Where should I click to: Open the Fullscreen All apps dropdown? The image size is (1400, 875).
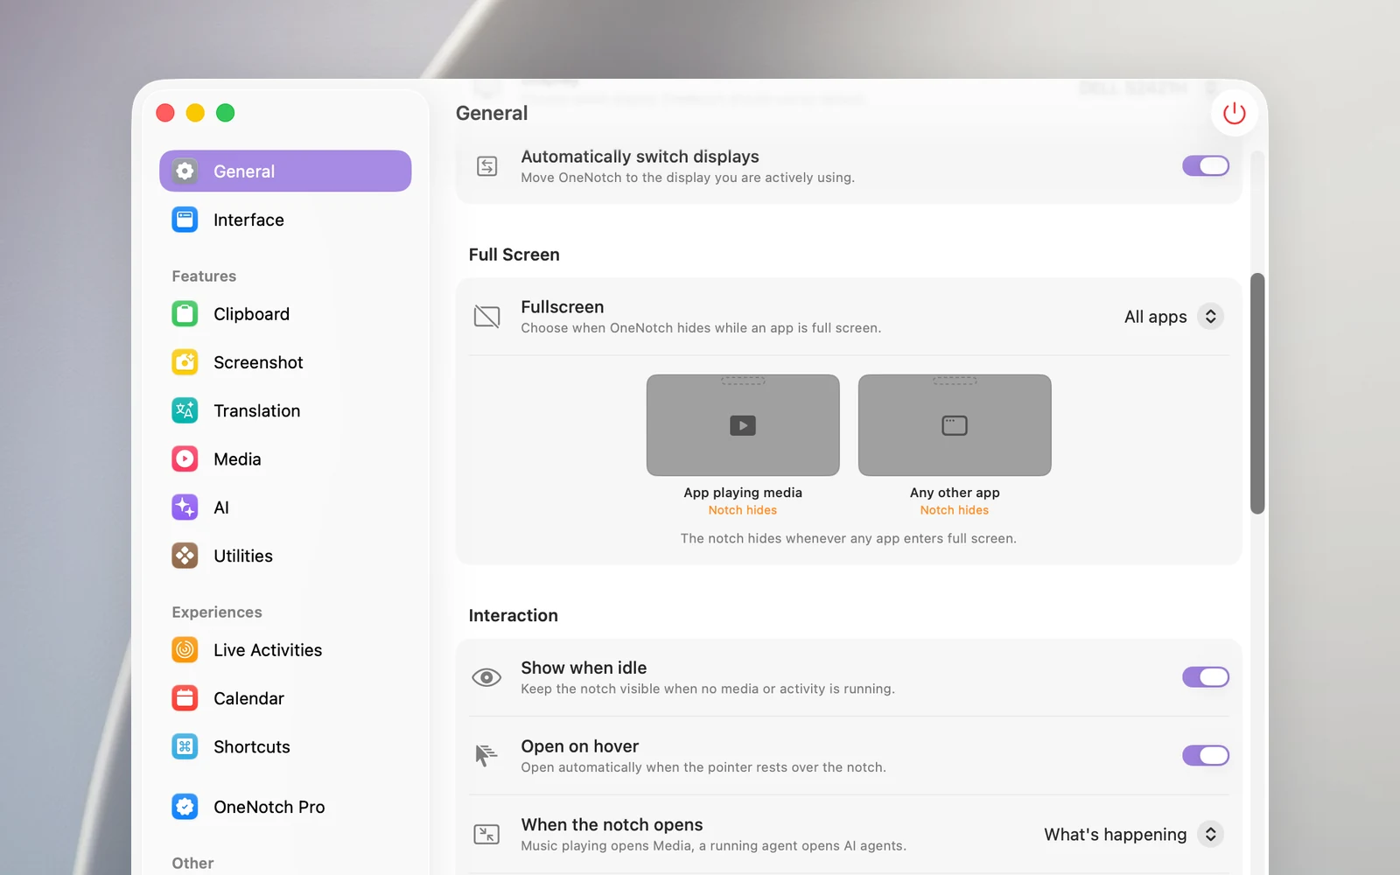point(1173,317)
